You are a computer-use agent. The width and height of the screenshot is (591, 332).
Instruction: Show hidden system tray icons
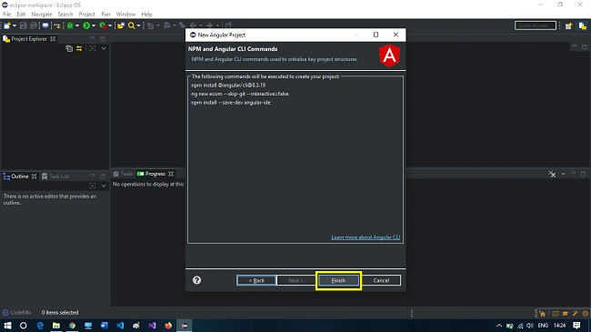[x=499, y=326]
